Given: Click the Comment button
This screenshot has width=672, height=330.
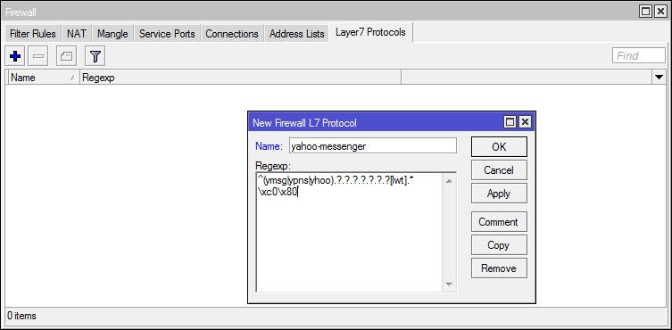Looking at the screenshot, I should [x=499, y=222].
